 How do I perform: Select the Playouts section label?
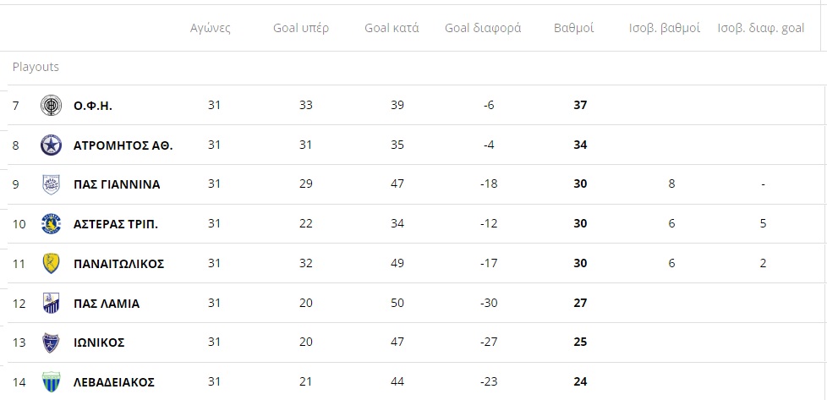(36, 67)
